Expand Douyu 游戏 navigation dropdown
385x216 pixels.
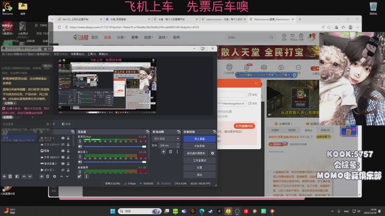163,37
